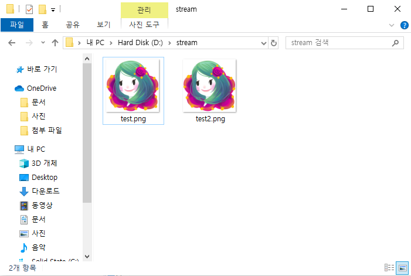This screenshot has height=276, width=411.
Task: Click the 동영상 film strip icon
Action: click(x=24, y=206)
